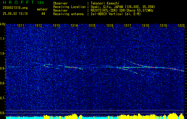Viewport: 187px width, 119px height.
Task: Click the 0.9 frequency axis label
Action: click(x=2, y=68)
